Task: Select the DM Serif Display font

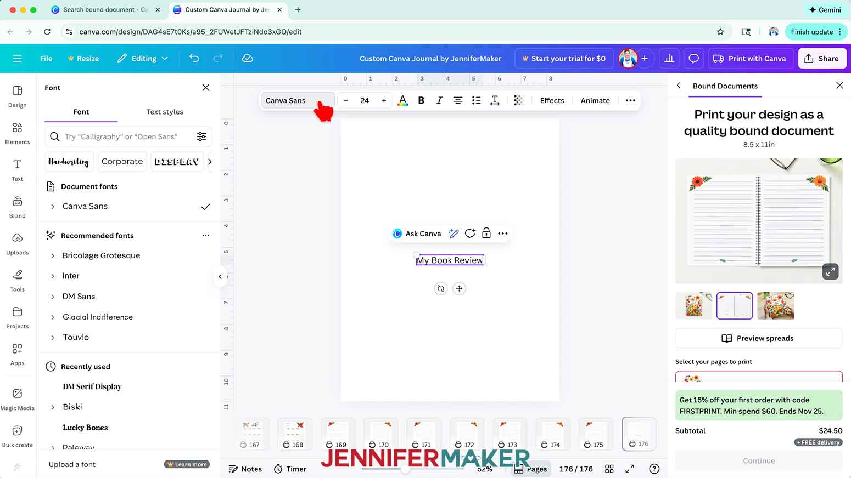Action: [92, 386]
